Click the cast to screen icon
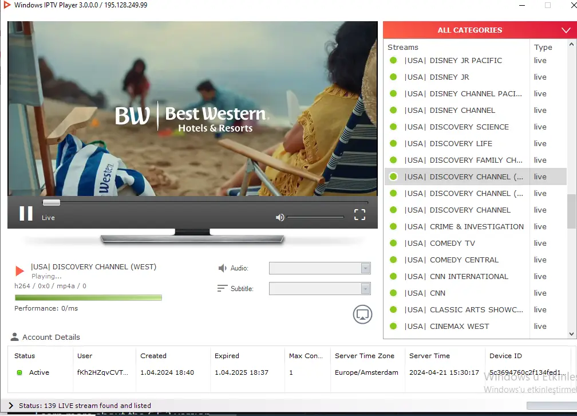The height and width of the screenshot is (416, 577). coord(362,315)
